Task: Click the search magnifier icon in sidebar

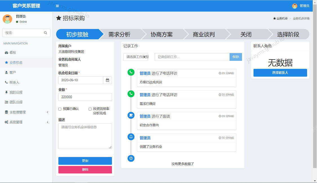Action: [45, 33]
